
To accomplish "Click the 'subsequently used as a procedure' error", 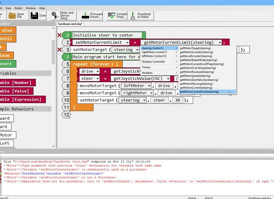I will click(75, 170).
